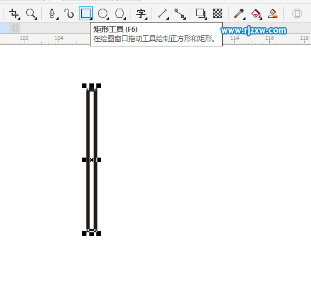
Task: Open the www.rjzxw.com watermark link
Action: click(254, 31)
